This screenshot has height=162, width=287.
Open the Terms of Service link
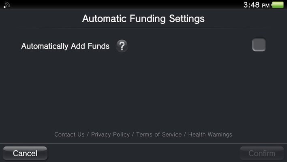tap(159, 135)
